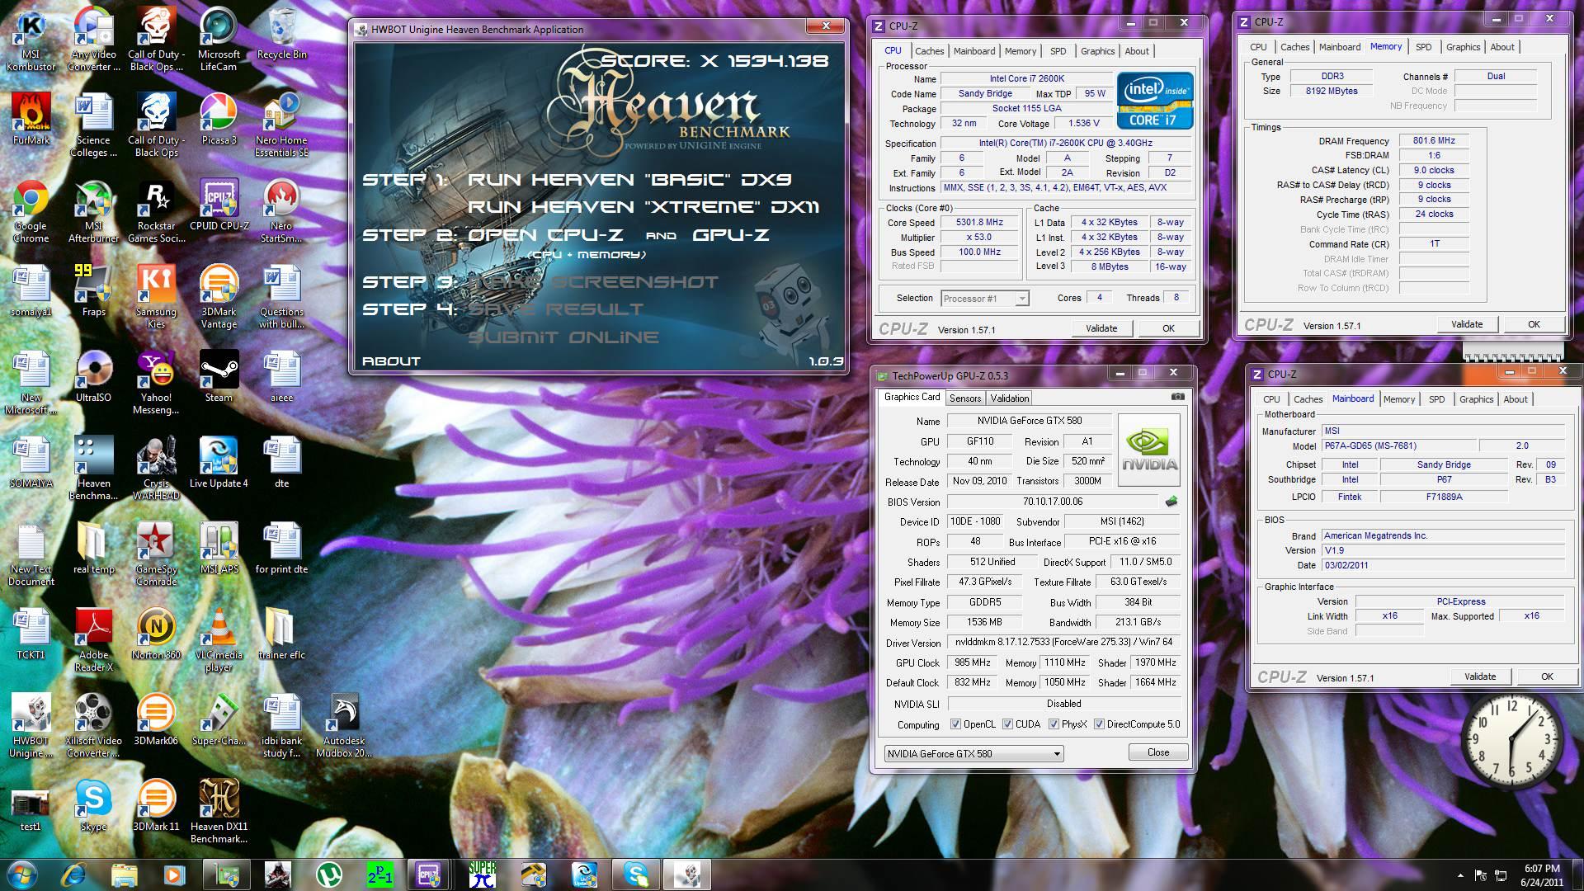Click the GPU Clock 985 MHz value
The width and height of the screenshot is (1584, 891).
973,662
